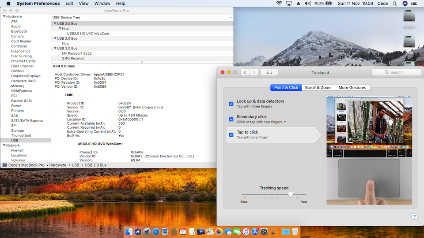Select Graphics/Displays in sidebar
Viewport: 424px width, 238px height.
coord(26,76)
